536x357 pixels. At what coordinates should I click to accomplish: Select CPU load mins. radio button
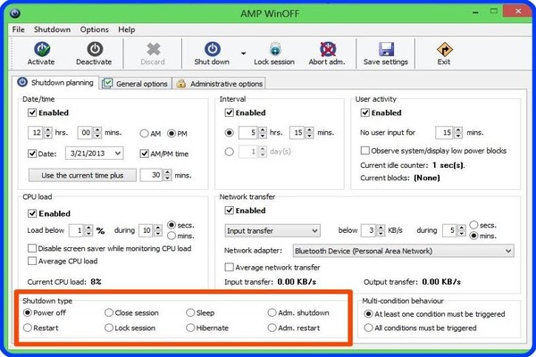pos(172,236)
